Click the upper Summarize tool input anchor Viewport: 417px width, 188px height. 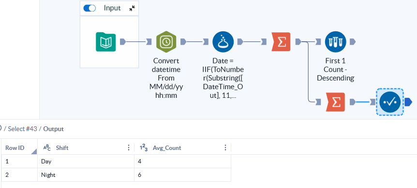click(x=264, y=41)
